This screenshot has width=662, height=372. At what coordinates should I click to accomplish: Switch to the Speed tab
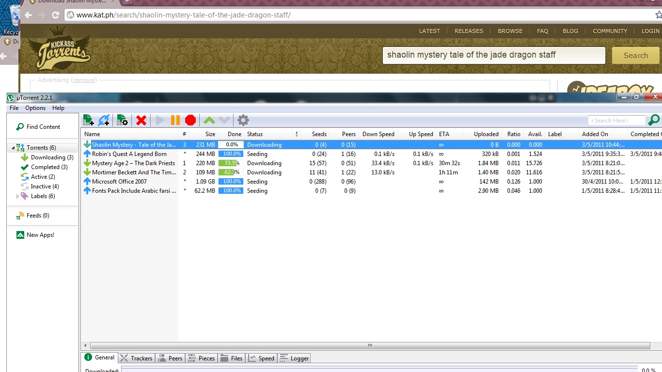point(261,358)
